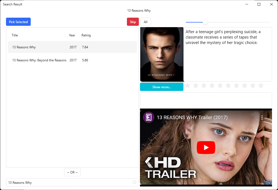Rate the show ten stars

point(261,86)
